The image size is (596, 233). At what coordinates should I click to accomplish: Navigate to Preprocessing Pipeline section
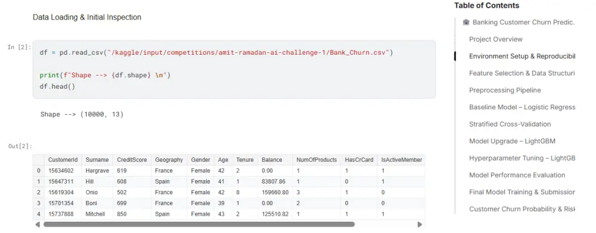505,90
